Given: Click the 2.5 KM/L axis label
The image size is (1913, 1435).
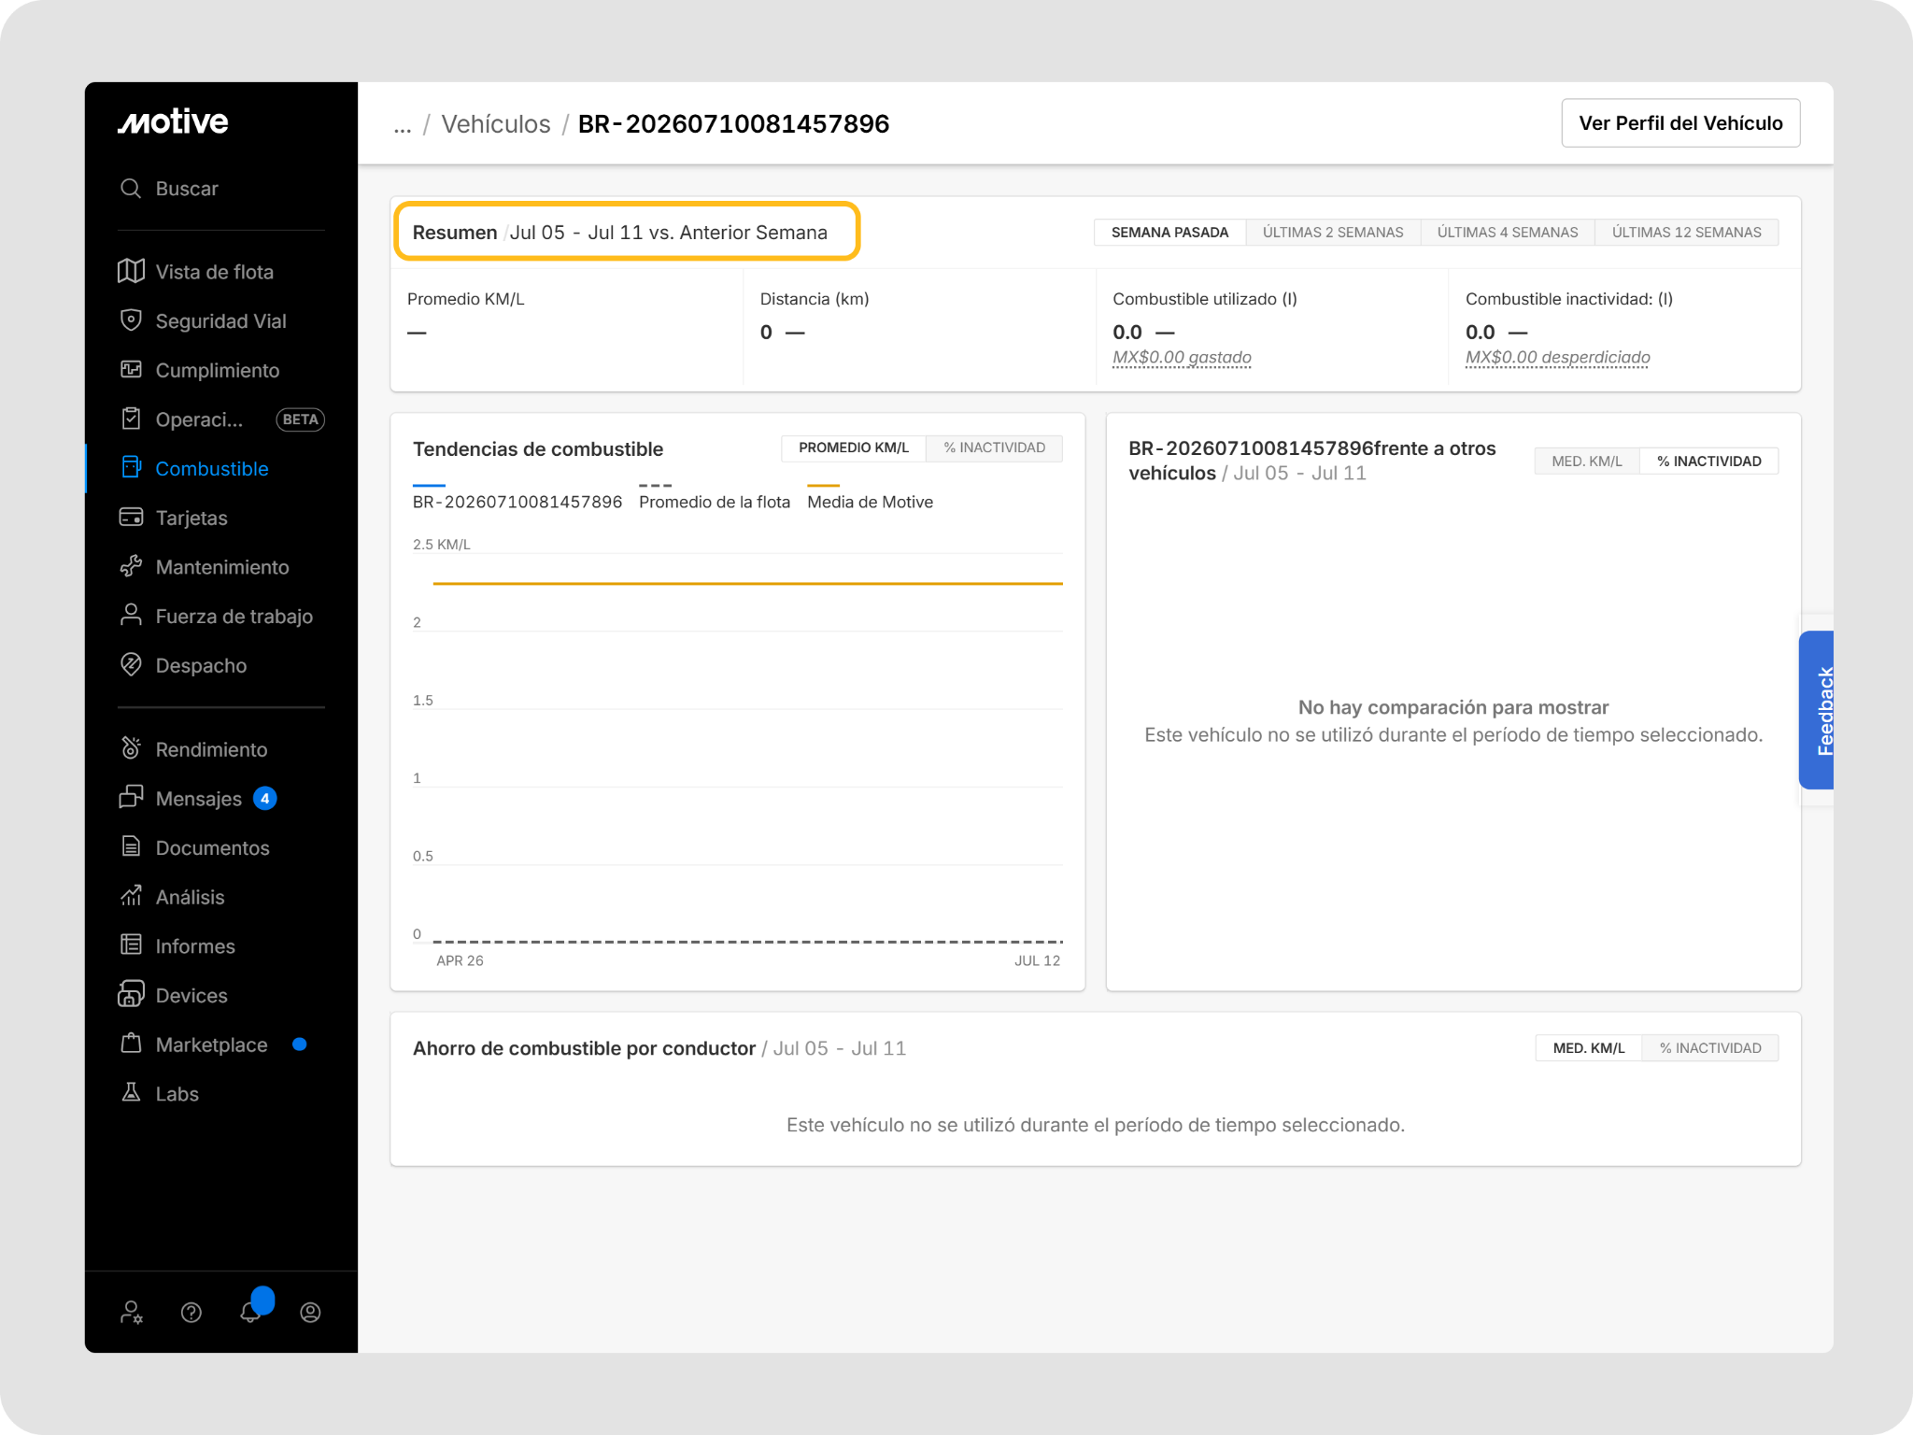Looking at the screenshot, I should [x=442, y=545].
